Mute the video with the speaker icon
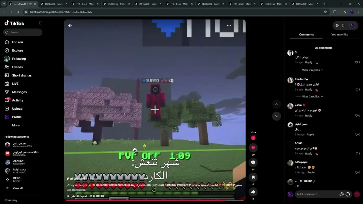363x204 pixels. pos(70,25)
